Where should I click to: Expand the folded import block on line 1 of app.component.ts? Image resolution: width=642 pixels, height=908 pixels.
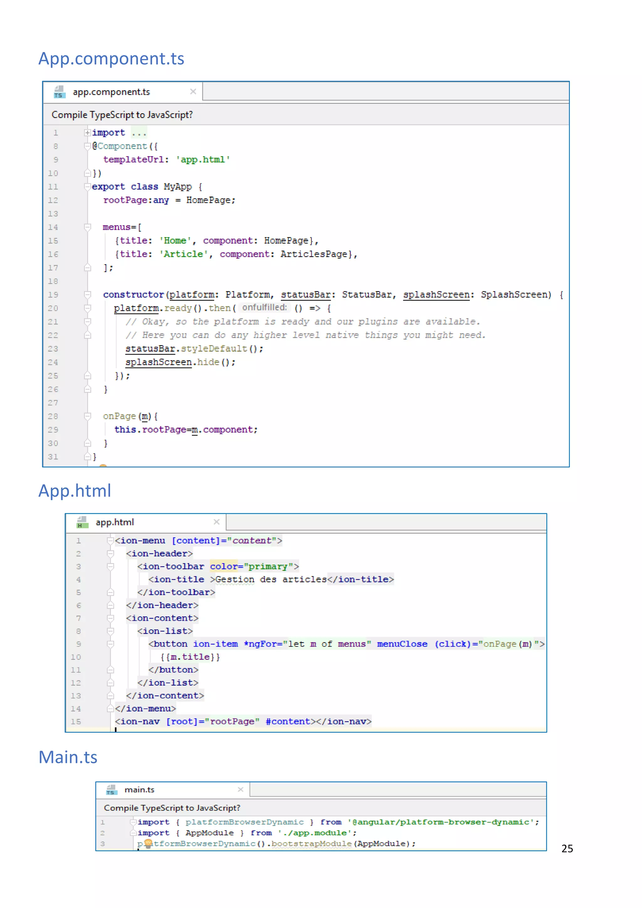coord(87,133)
